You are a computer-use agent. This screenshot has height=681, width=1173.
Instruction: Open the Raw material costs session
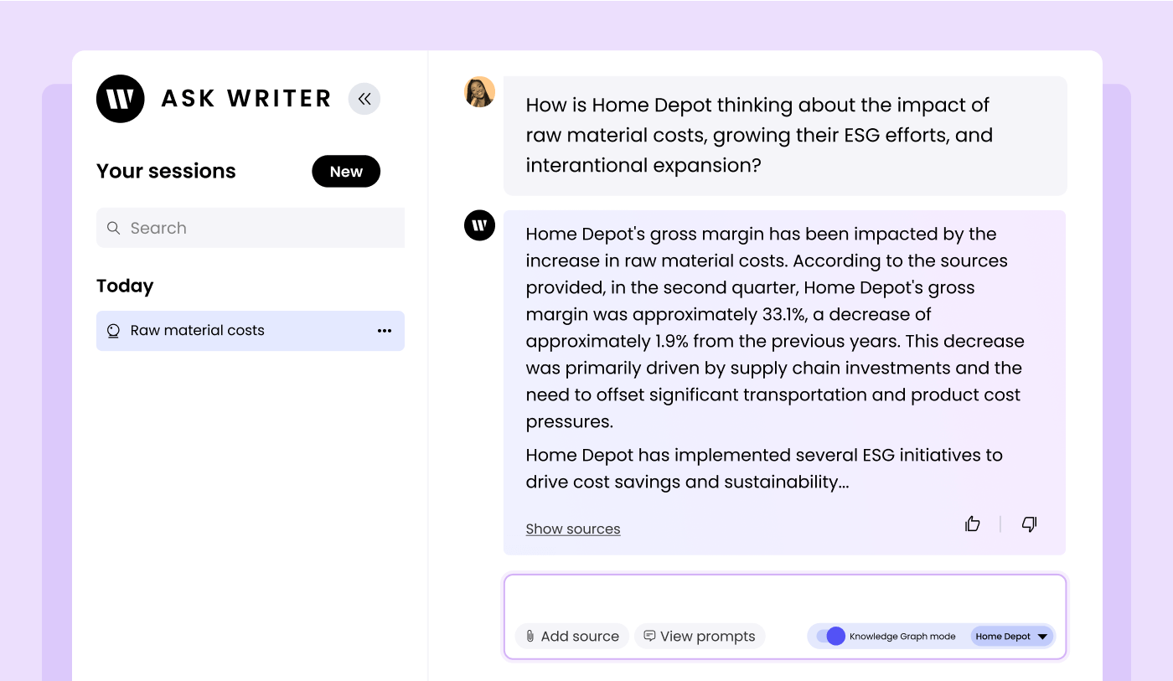pyautogui.click(x=251, y=331)
